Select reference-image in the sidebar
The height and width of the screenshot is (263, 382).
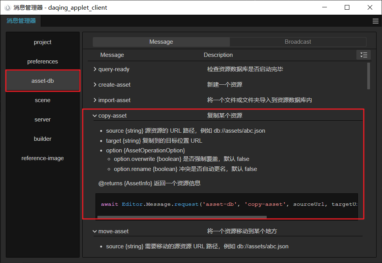[x=43, y=158]
